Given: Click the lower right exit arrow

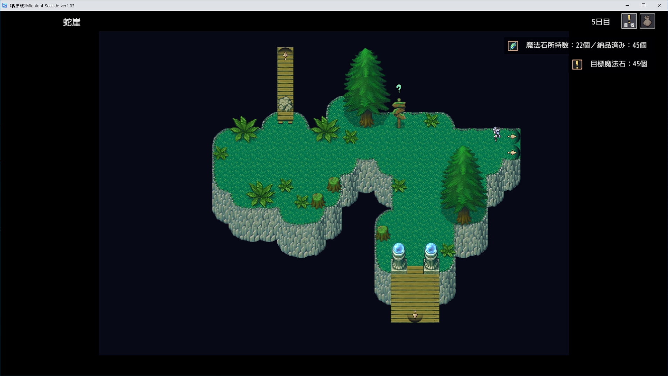Looking at the screenshot, I should click(x=512, y=153).
